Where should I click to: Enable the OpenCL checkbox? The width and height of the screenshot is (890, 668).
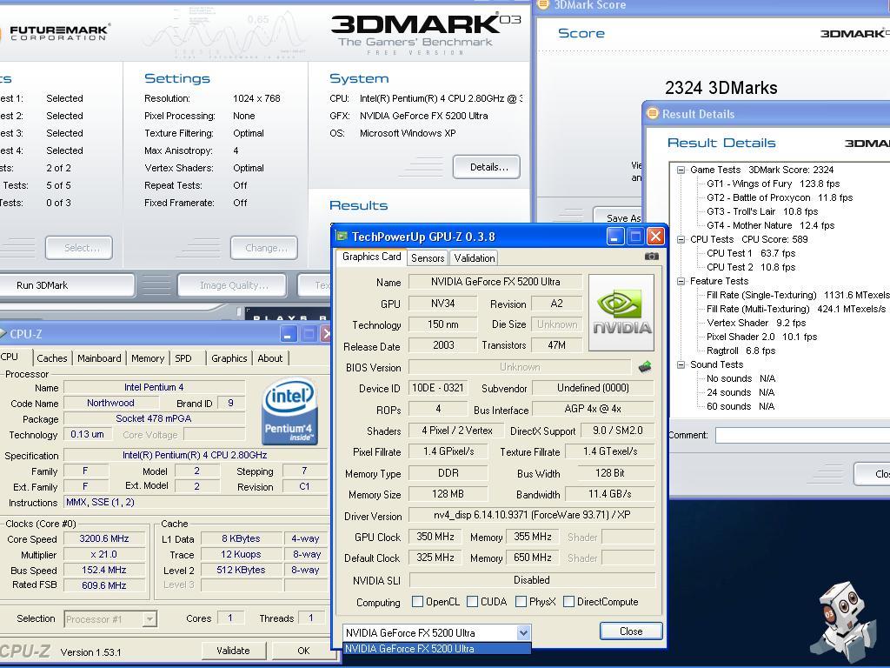[x=417, y=602]
